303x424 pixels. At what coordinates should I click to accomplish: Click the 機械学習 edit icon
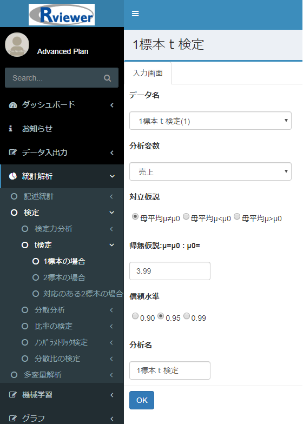click(13, 395)
